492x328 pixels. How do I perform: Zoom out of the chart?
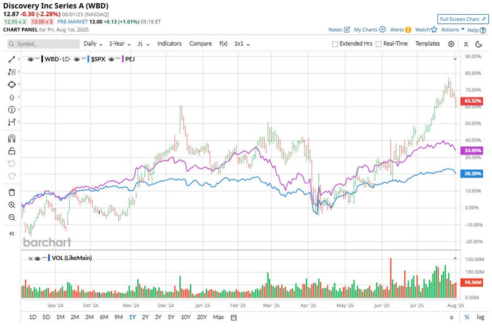tap(11, 218)
